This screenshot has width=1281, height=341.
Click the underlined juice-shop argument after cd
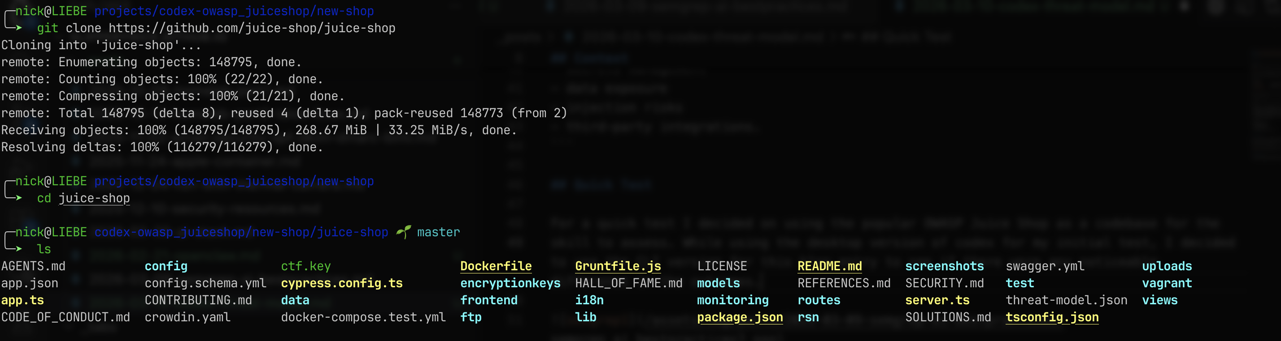tap(94, 198)
